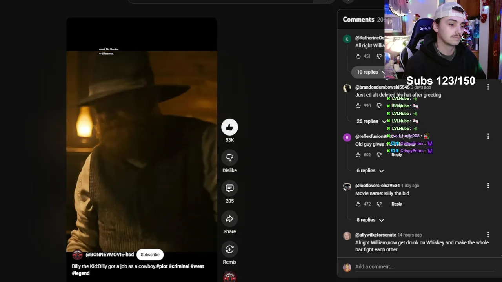Open options menu for brandondembowski5545's comment
502x282 pixels.
pyautogui.click(x=488, y=87)
